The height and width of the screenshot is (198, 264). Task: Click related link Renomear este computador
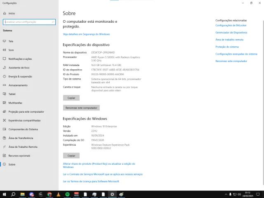coord(231,61)
